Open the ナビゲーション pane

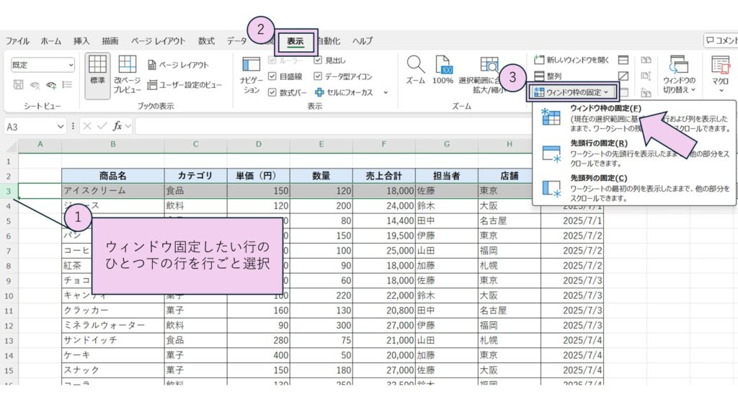251,76
